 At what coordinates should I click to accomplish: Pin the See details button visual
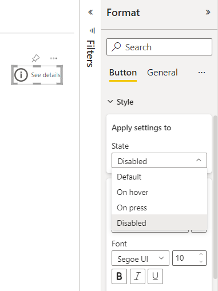coord(35,58)
